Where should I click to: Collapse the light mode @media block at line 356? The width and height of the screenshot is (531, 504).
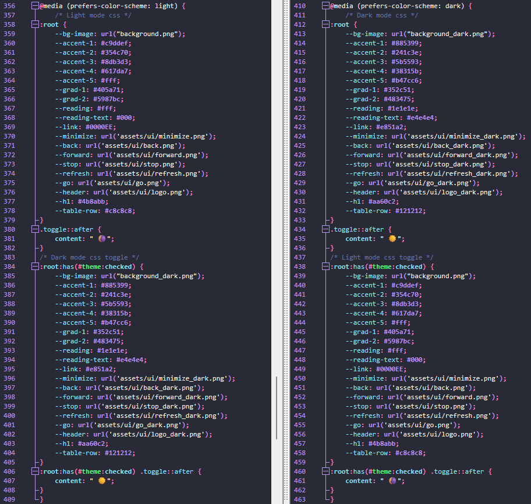coord(36,6)
